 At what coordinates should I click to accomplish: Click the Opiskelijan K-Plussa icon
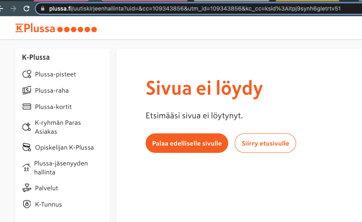pyautogui.click(x=27, y=147)
